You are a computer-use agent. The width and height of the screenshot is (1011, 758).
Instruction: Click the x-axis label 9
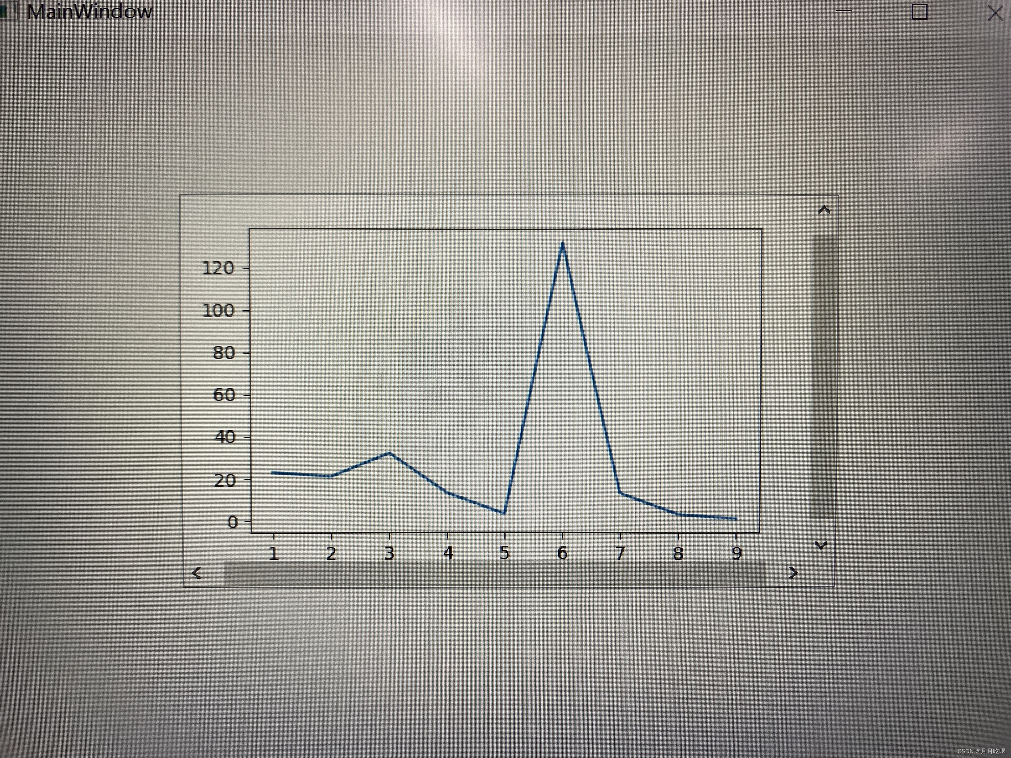(x=736, y=553)
